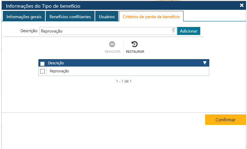Click the Restaurar circular arrow icon
This screenshot has width=247, height=149.
click(135, 44)
